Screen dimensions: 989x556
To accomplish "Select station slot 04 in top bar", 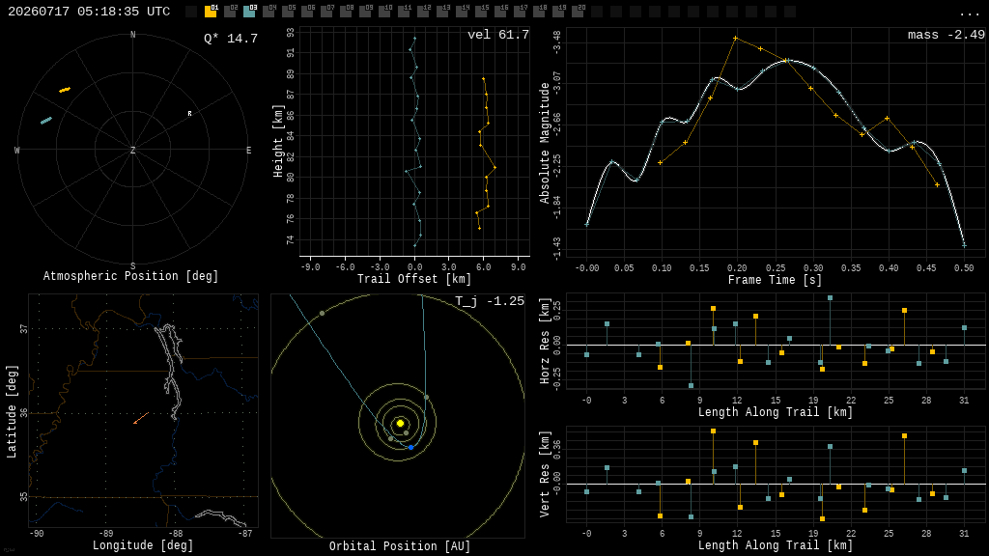I will pyautogui.click(x=268, y=12).
